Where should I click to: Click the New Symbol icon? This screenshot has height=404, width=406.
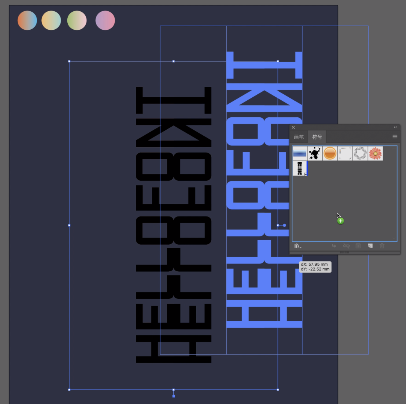370,246
